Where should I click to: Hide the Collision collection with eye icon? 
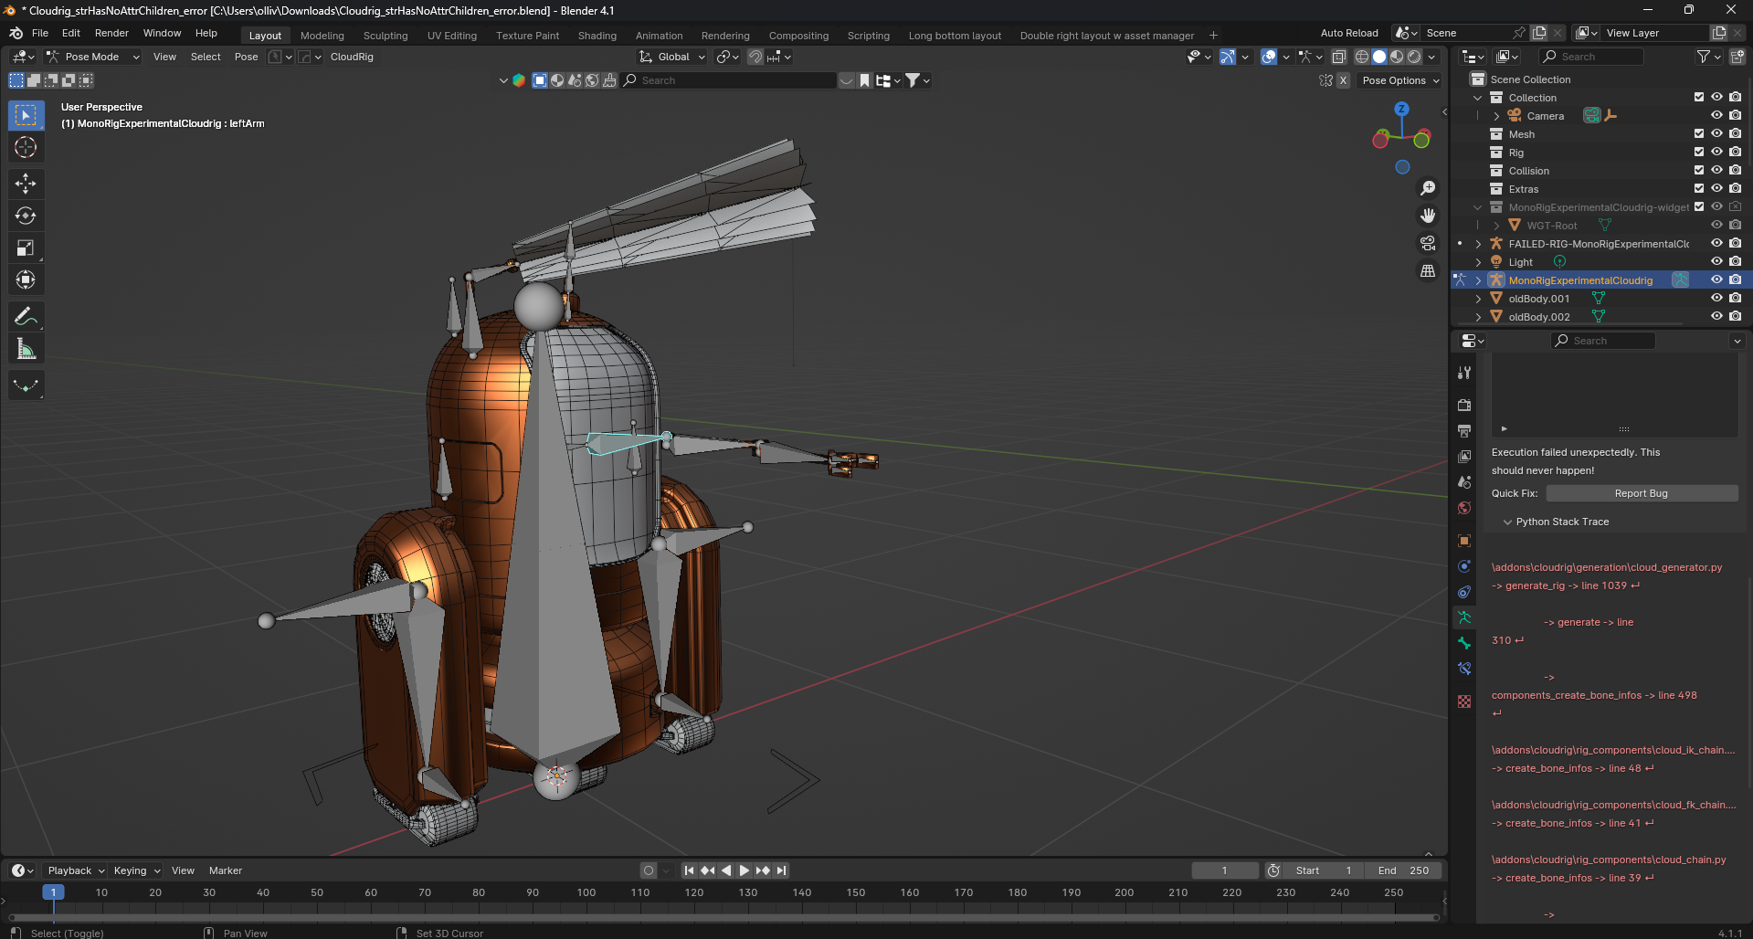[x=1716, y=170]
